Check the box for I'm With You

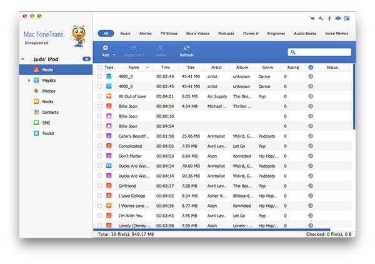coord(99,215)
